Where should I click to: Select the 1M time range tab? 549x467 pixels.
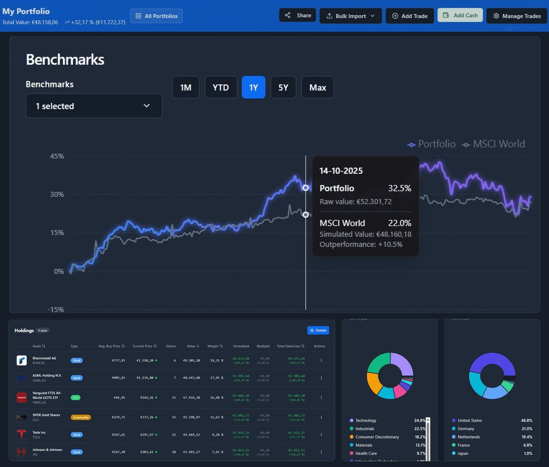coord(186,87)
